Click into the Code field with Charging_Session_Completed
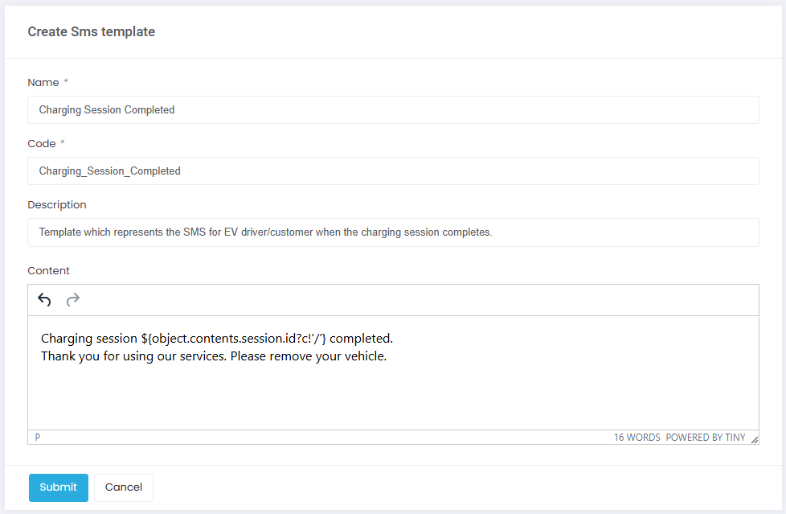Image resolution: width=786 pixels, height=514 pixels. click(x=393, y=171)
